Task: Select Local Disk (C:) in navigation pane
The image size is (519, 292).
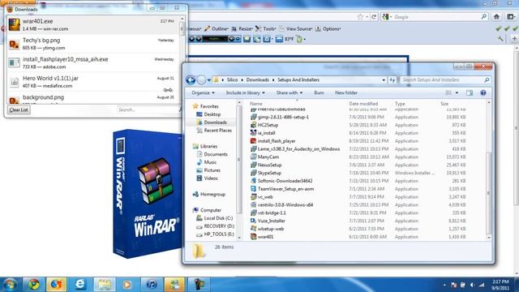Action: pyautogui.click(x=214, y=218)
